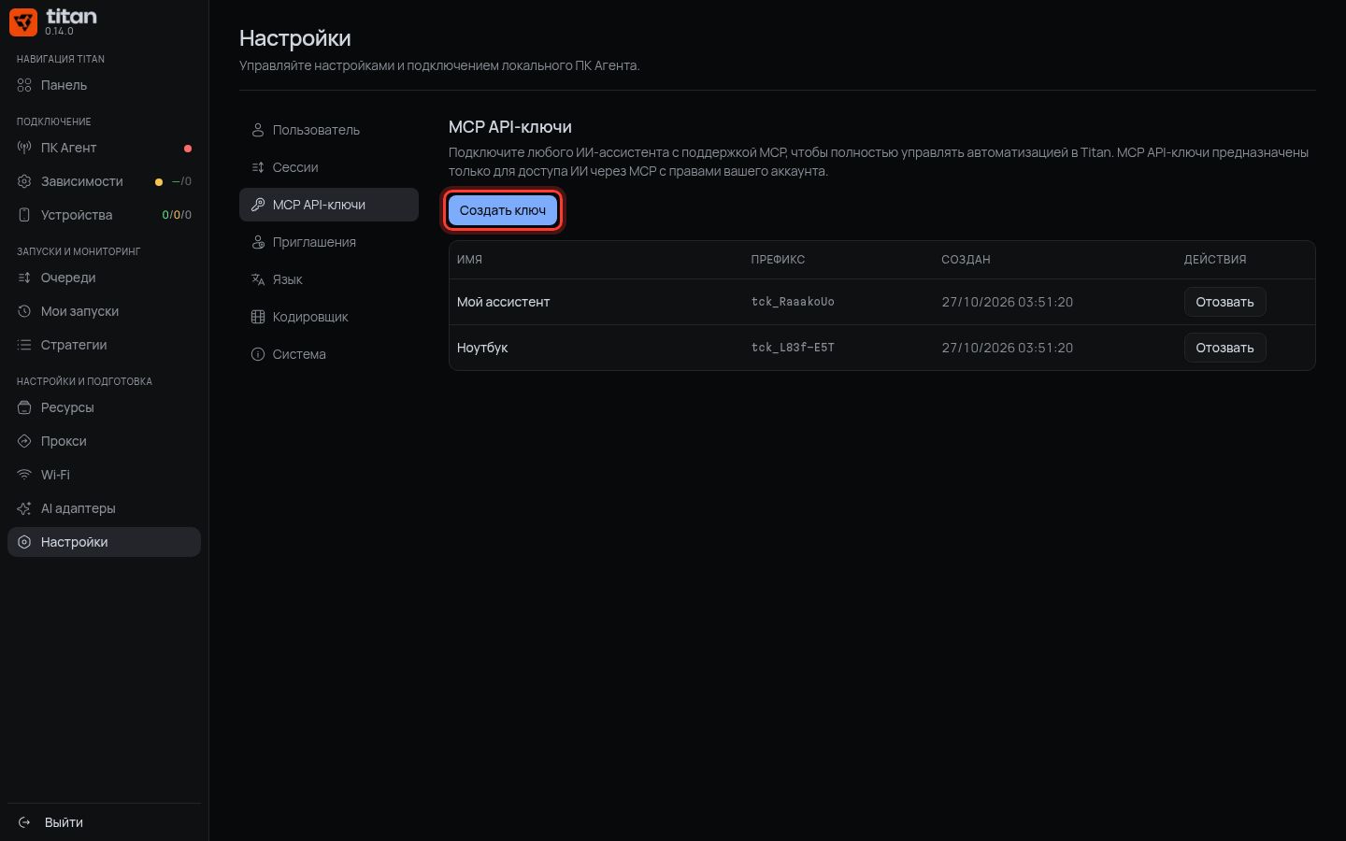
Task: Click the Очереди queue icon
Action: coord(24,278)
